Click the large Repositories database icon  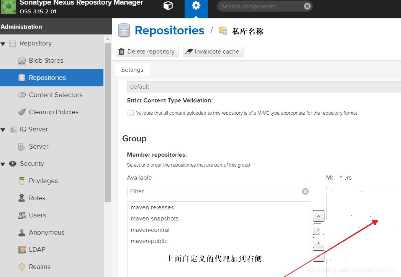124,30
